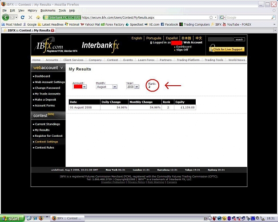Image resolution: width=278 pixels, height=222 pixels.
Task: Open the Year dropdown showing 2008
Action: (x=133, y=87)
